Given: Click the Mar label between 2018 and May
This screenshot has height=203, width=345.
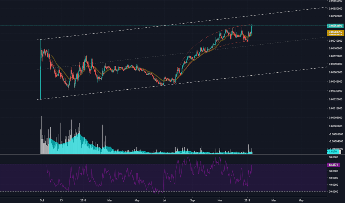Looking at the screenshot, I should [x=109, y=200].
